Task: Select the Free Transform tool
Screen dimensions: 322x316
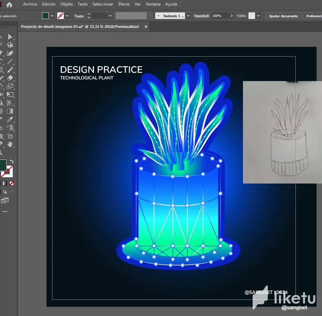Action: [10, 95]
